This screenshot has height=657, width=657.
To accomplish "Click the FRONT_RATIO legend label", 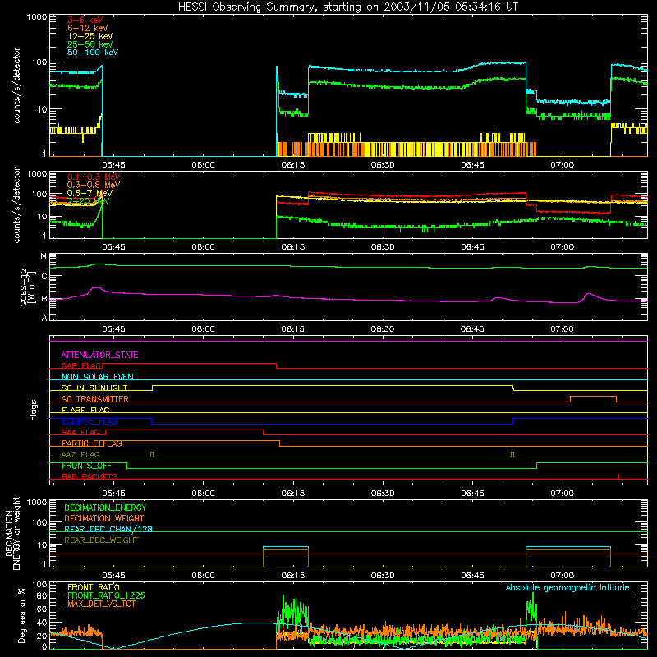I will (94, 587).
